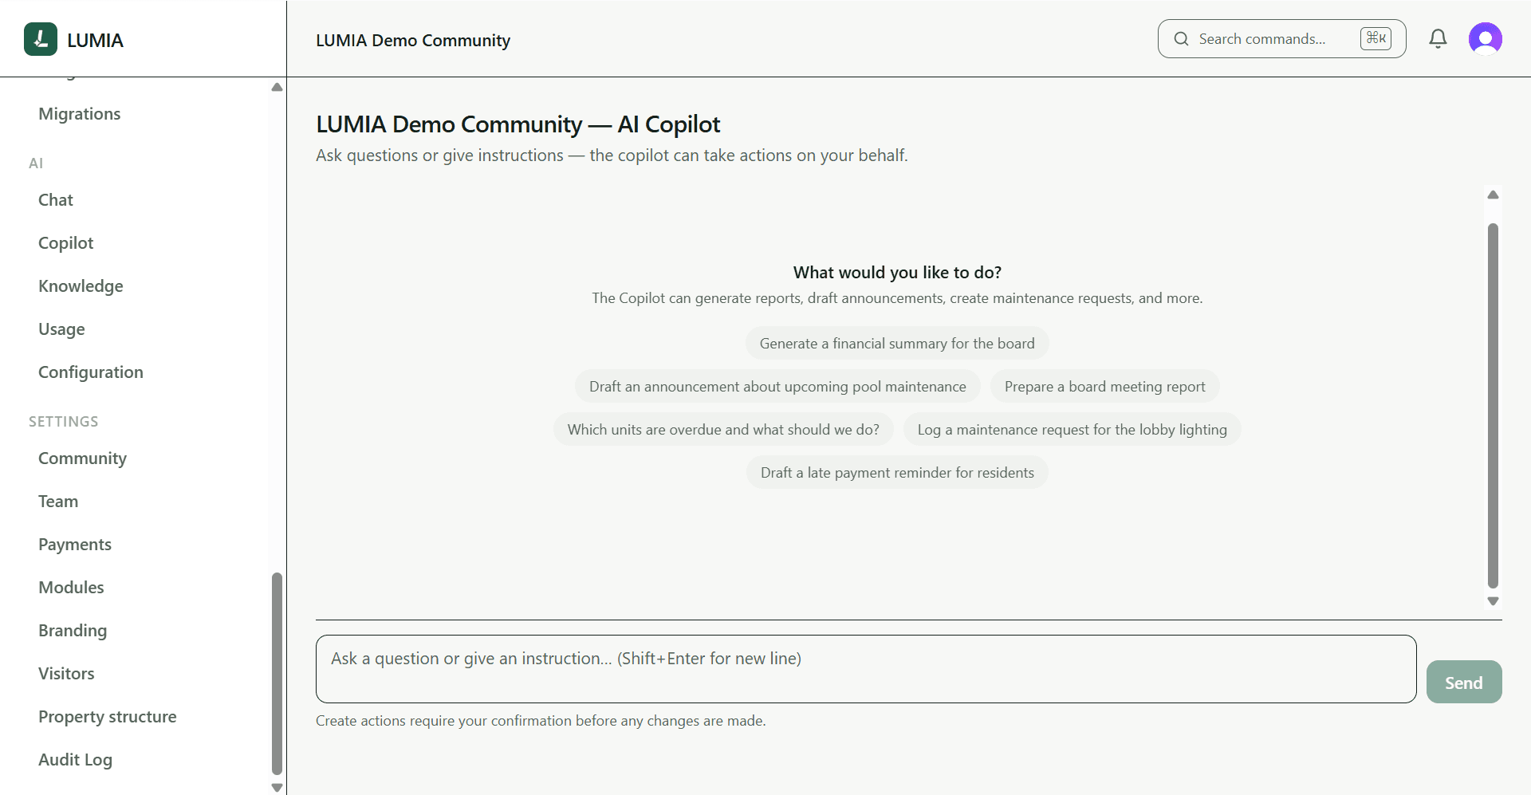The image size is (1531, 795).
Task: Open the Usage page
Action: pyautogui.click(x=61, y=329)
